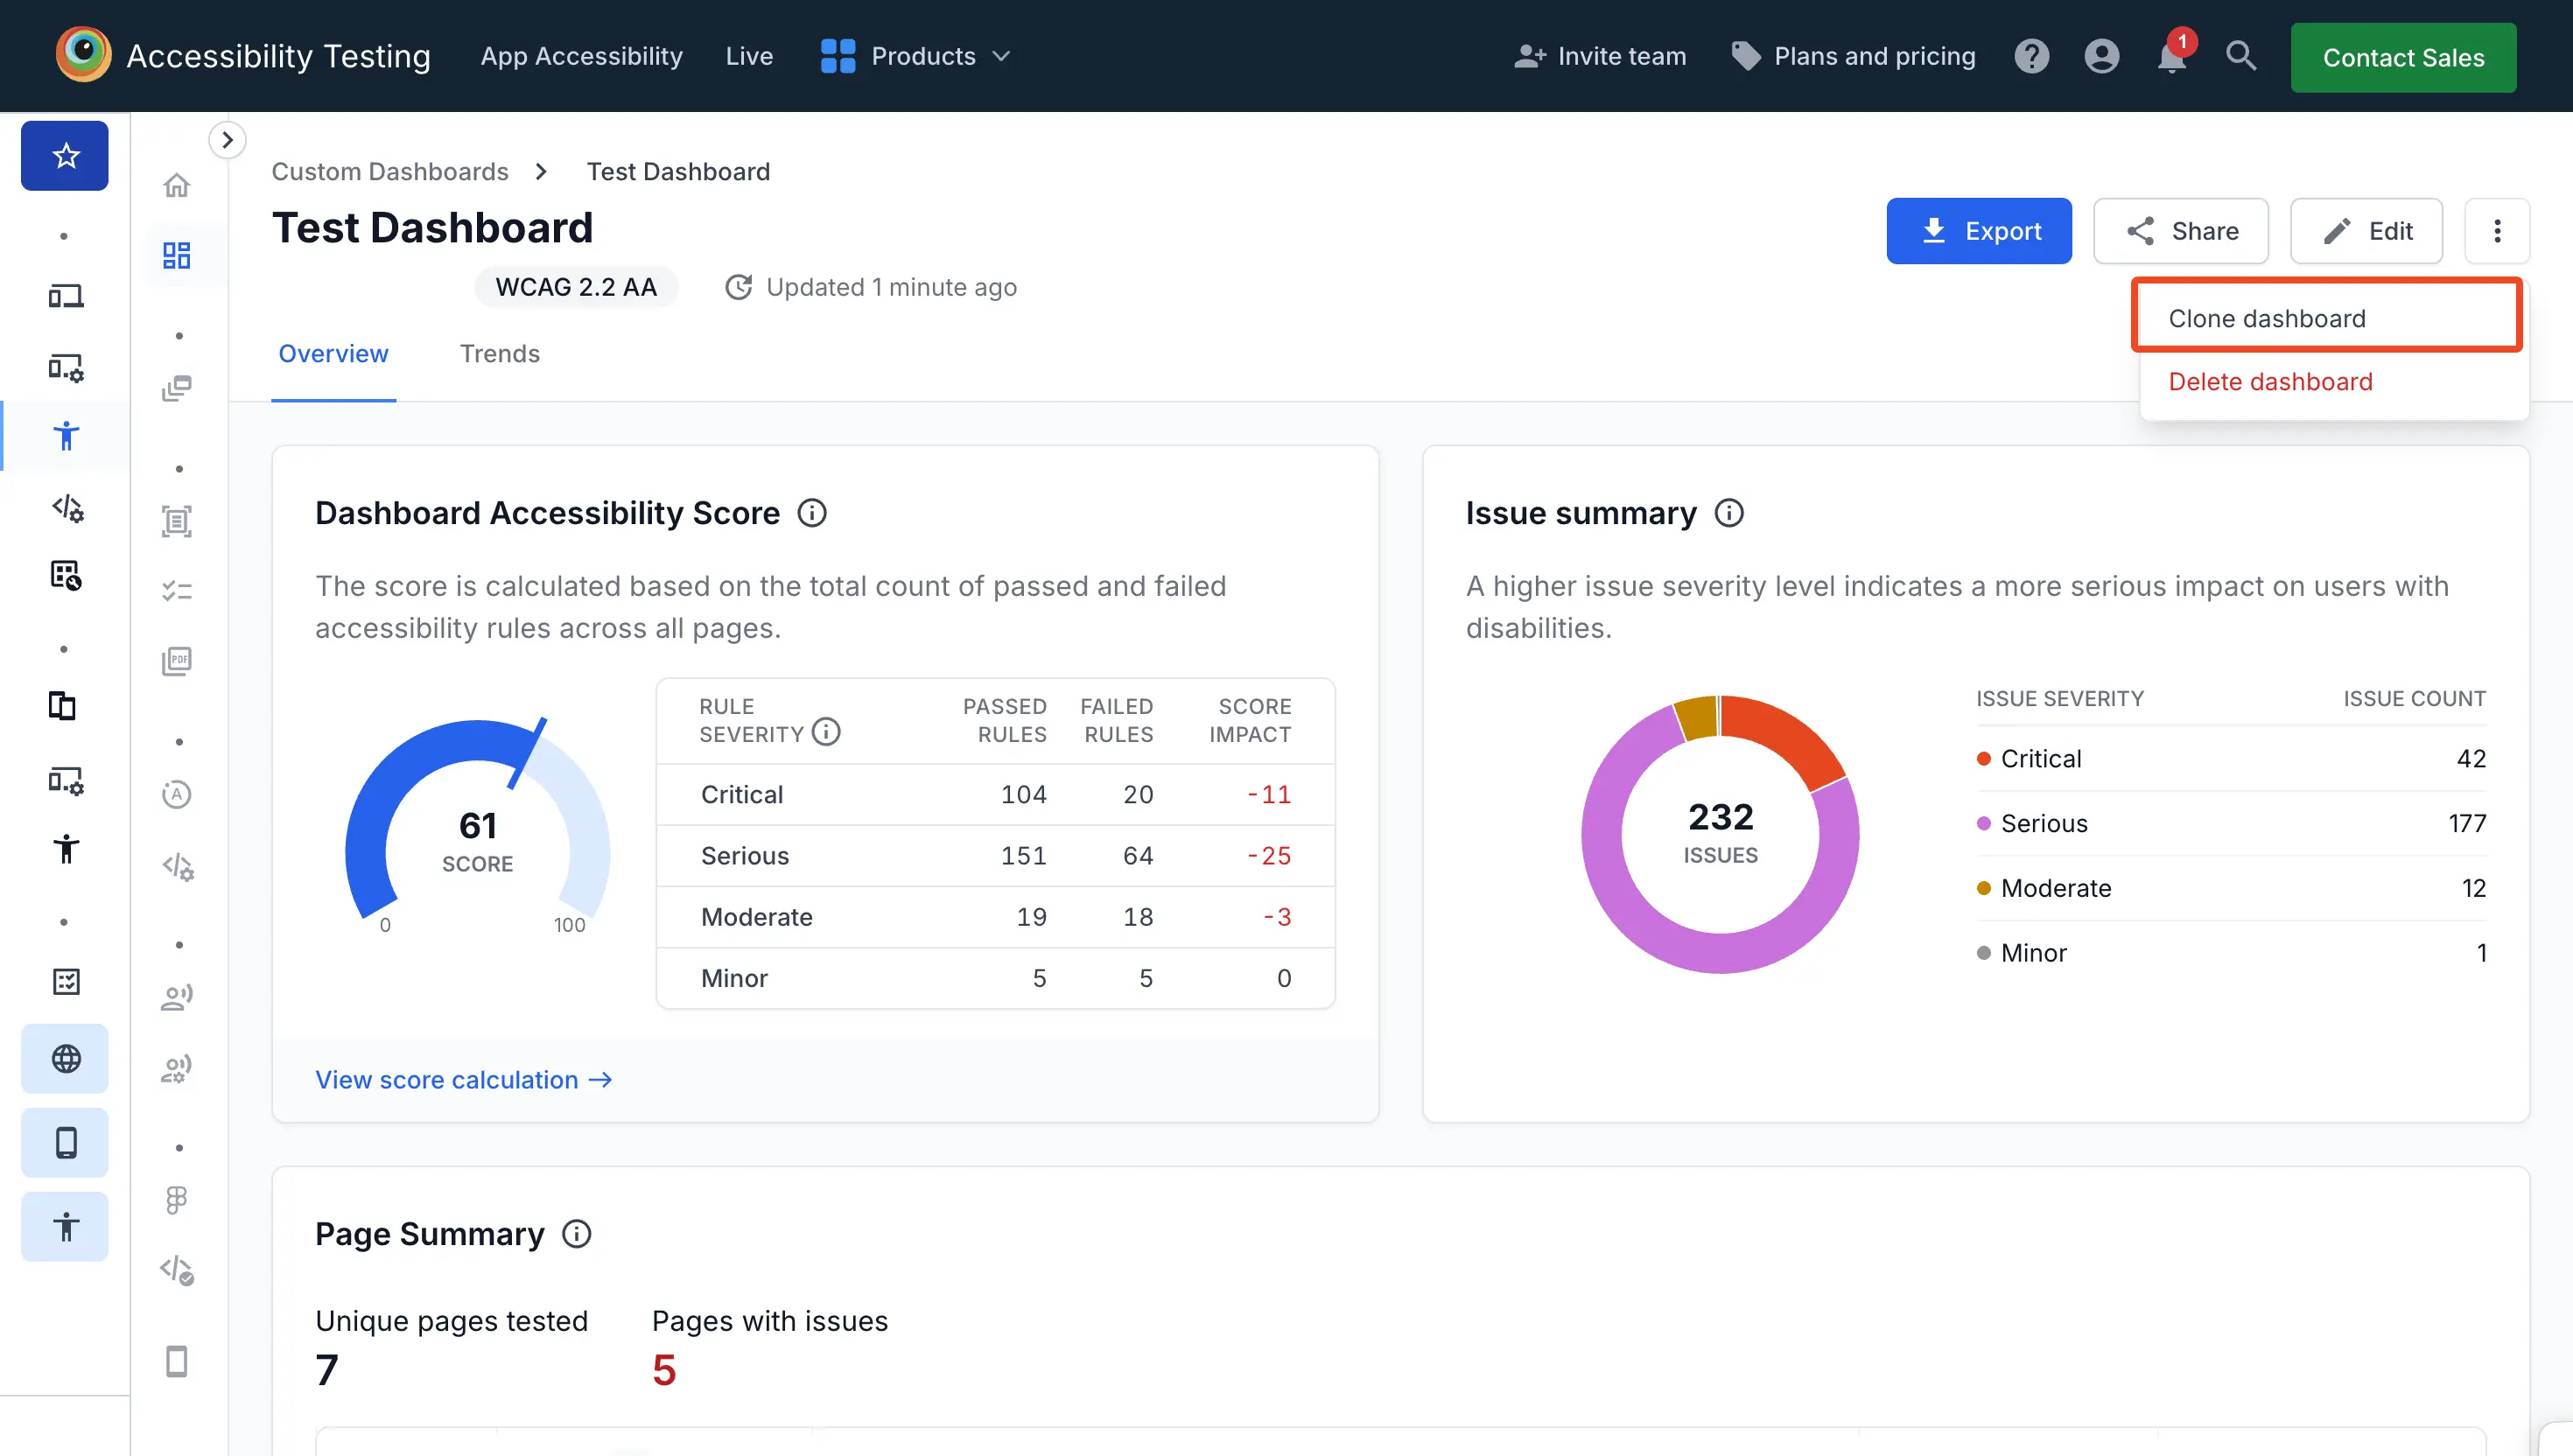Expand the sidebar with the chevron toggle
The height and width of the screenshot is (1456, 2573).
click(x=227, y=140)
